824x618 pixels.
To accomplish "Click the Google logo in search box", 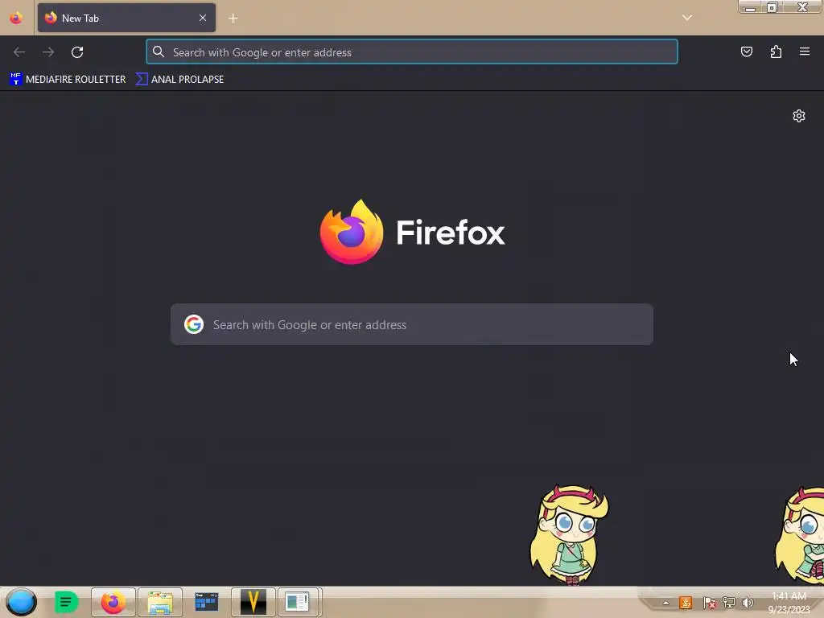I will 194,324.
